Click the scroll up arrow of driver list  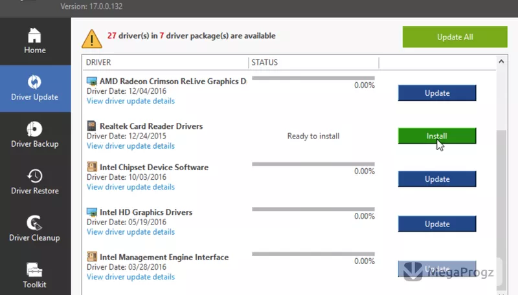(501, 61)
